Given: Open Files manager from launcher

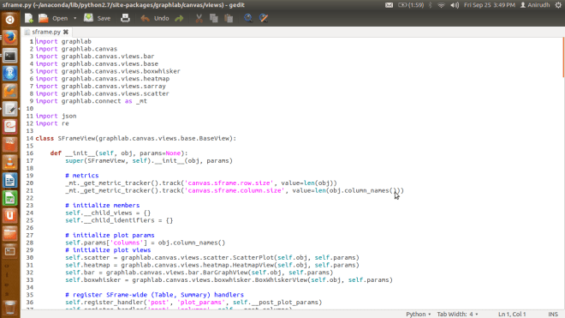Looking at the screenshot, I should click(9, 233).
